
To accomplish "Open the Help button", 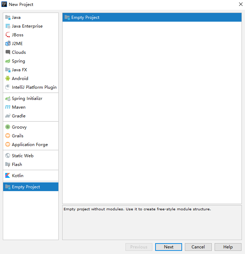I will coord(228,247).
